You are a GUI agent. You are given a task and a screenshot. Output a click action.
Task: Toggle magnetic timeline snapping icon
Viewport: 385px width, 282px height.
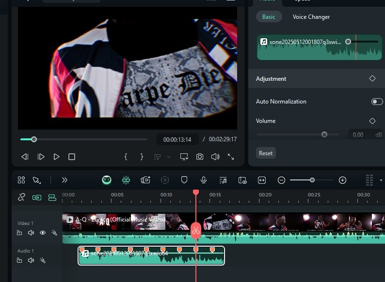(52, 197)
